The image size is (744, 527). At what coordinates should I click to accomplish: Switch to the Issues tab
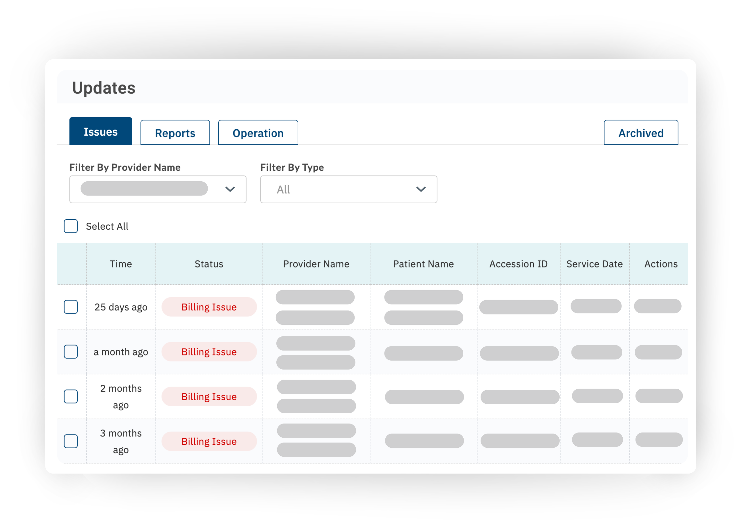coord(101,131)
